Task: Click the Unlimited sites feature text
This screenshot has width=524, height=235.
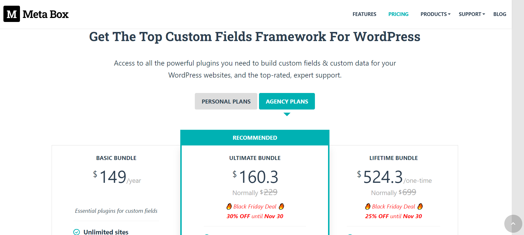Action: [106, 232]
